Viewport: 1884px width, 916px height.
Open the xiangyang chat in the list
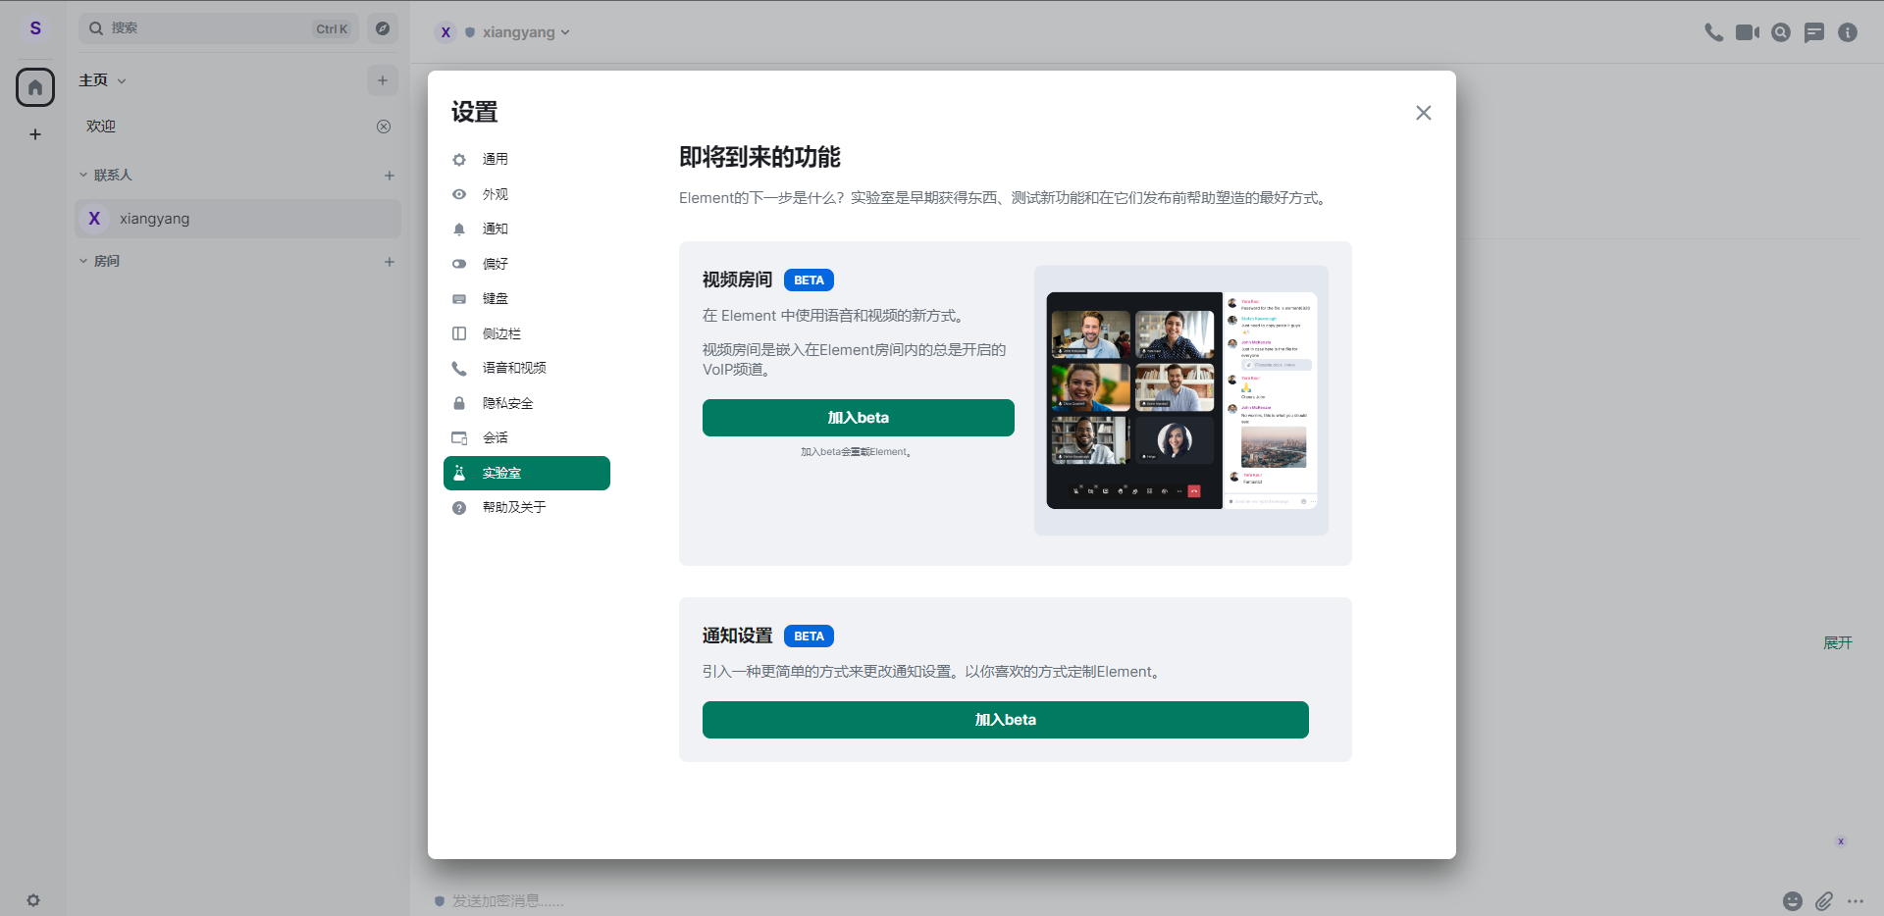click(x=237, y=219)
